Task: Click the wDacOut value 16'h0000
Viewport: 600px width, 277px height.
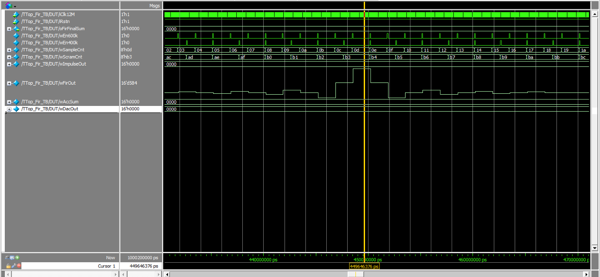Action: (130, 109)
